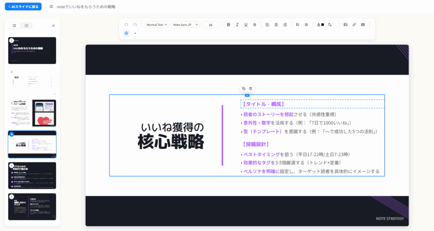Insert a table using the table icon
Screen dimensions: 434x231
tap(363, 25)
